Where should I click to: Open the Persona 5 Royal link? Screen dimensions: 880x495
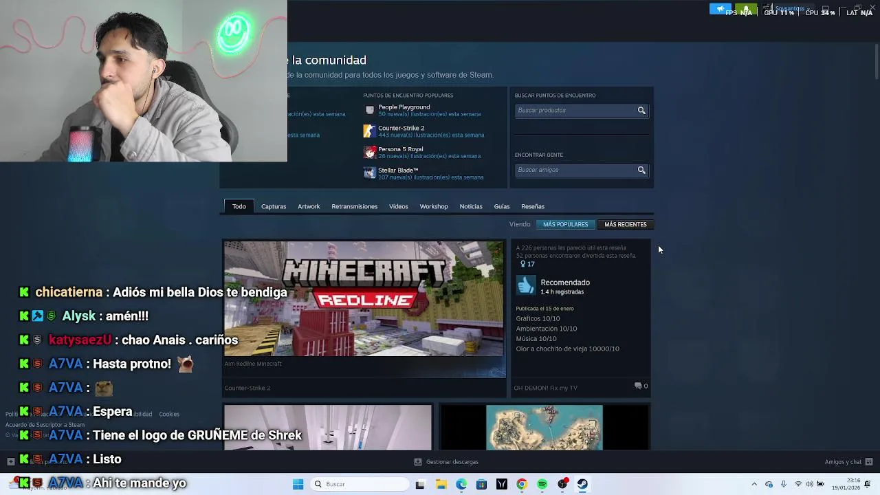click(401, 149)
